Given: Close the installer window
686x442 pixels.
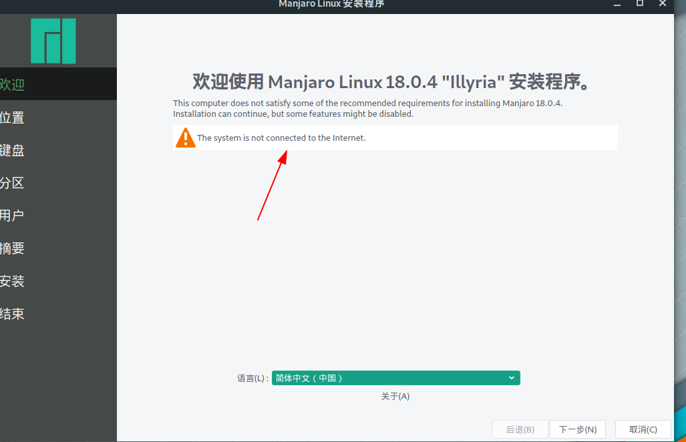Looking at the screenshot, I should pos(663,3).
